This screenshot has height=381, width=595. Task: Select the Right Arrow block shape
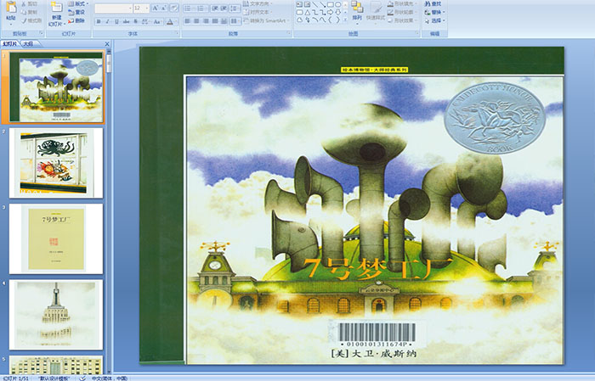click(x=331, y=13)
